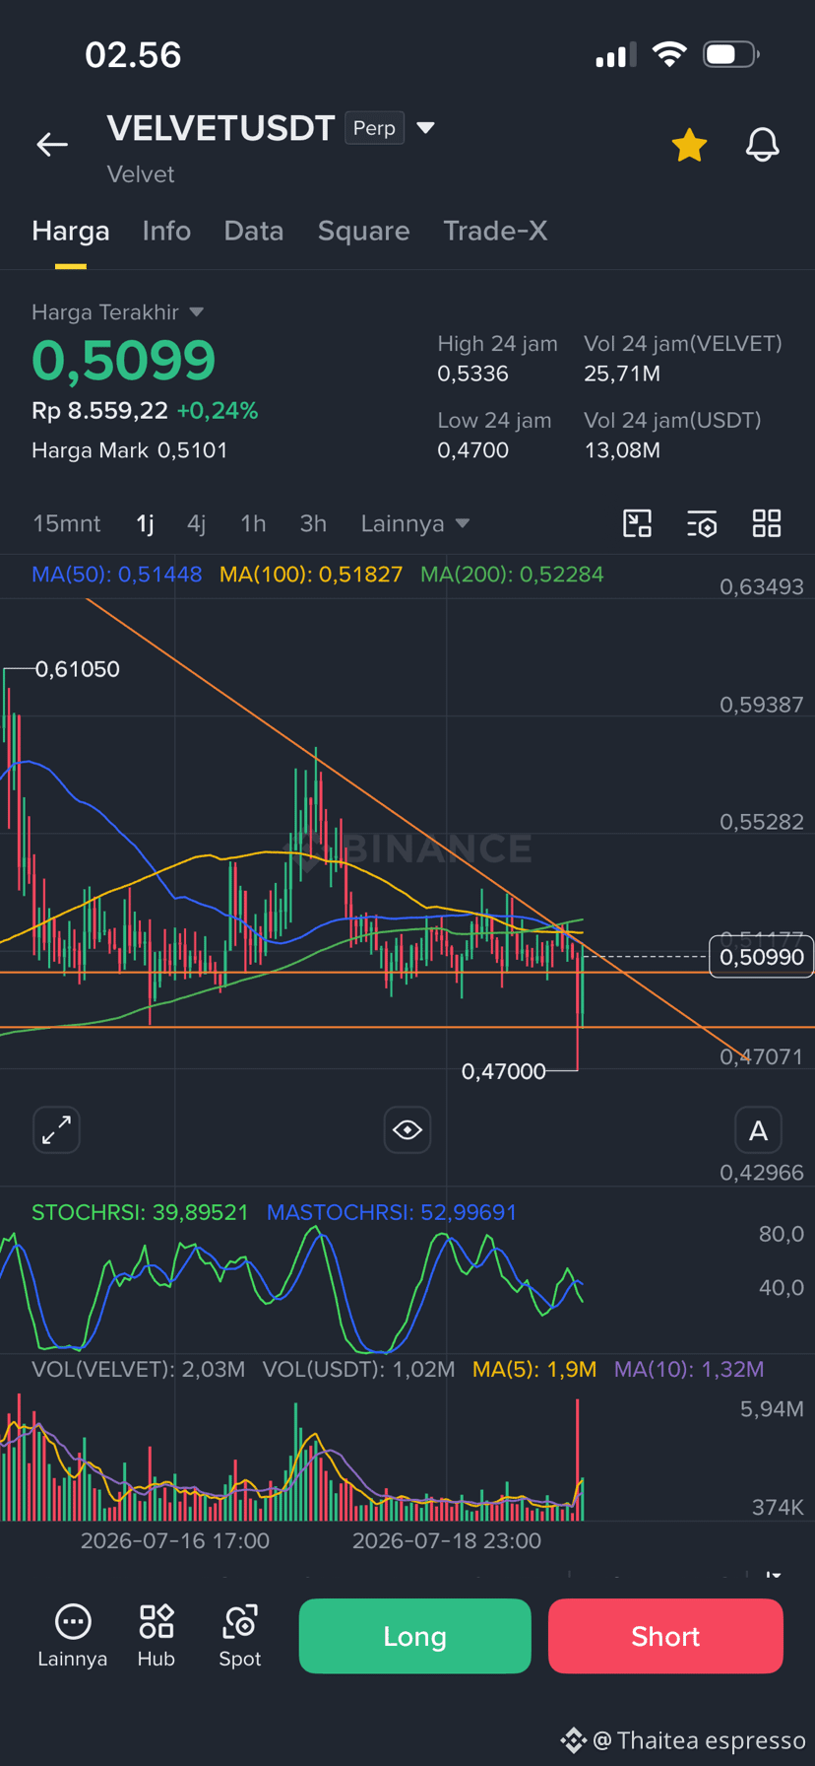Open the Data tab
This screenshot has width=815, height=1766.
(x=254, y=231)
